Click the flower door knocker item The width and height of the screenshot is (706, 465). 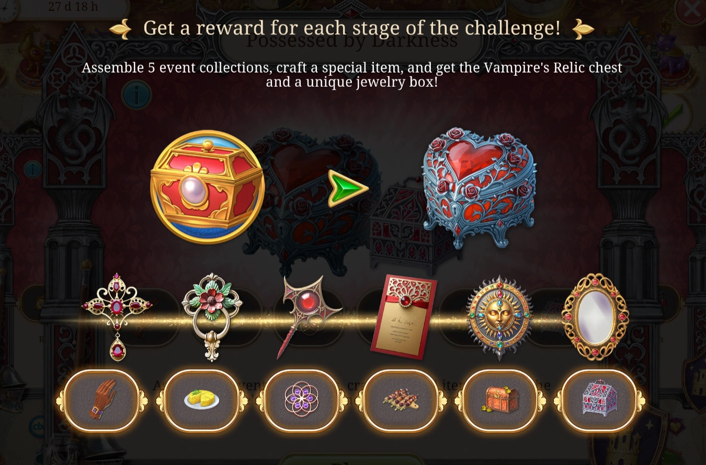211,317
